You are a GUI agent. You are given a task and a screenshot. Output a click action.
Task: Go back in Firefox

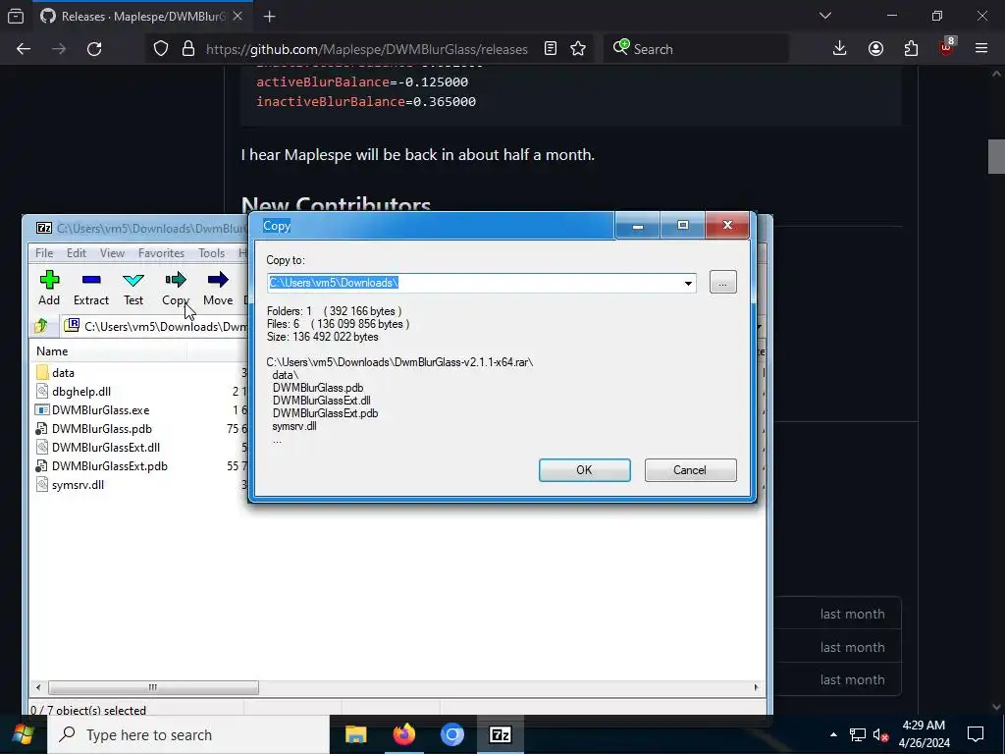point(24,49)
